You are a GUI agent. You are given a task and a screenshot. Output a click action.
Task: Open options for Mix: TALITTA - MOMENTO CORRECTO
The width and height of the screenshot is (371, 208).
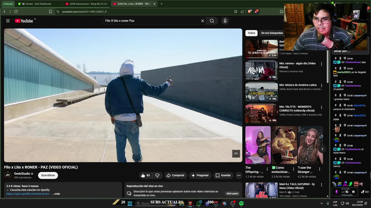321,107
